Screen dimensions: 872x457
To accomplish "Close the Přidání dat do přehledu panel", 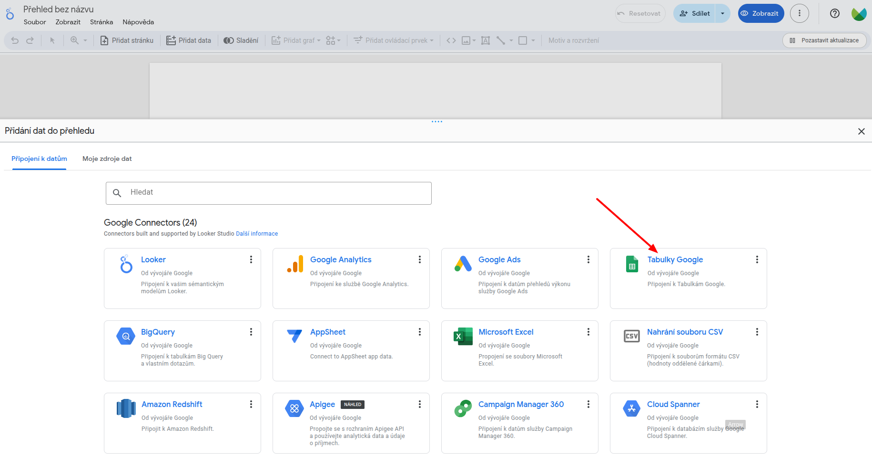I will [862, 131].
